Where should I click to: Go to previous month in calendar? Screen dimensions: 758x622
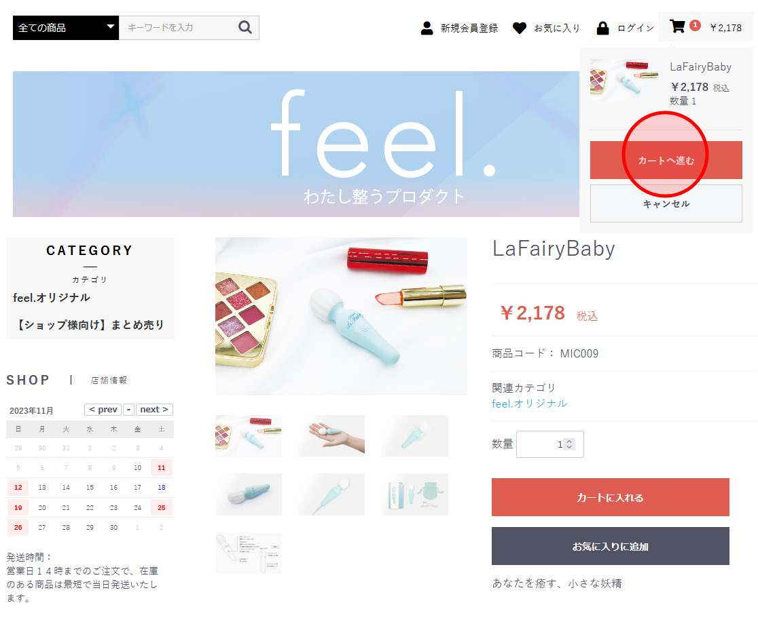pyautogui.click(x=103, y=410)
